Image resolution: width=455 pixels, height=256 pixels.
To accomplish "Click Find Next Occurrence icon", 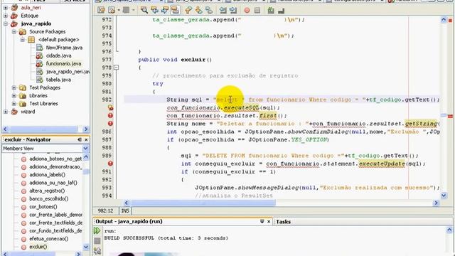I will point(164,11).
